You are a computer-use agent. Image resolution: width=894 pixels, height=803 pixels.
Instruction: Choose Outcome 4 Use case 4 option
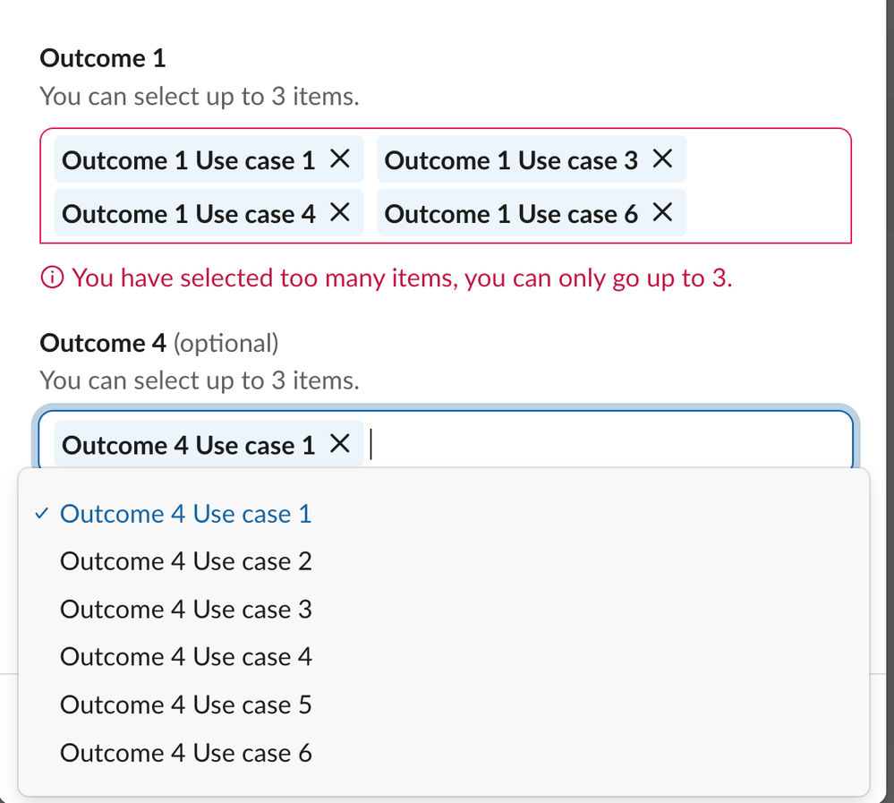[x=185, y=657]
